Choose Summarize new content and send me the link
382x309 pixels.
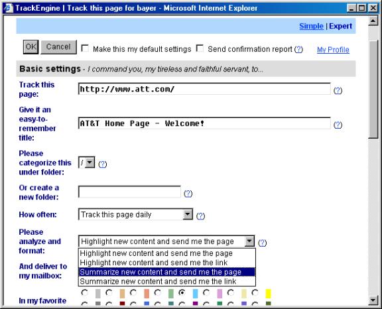(x=158, y=282)
